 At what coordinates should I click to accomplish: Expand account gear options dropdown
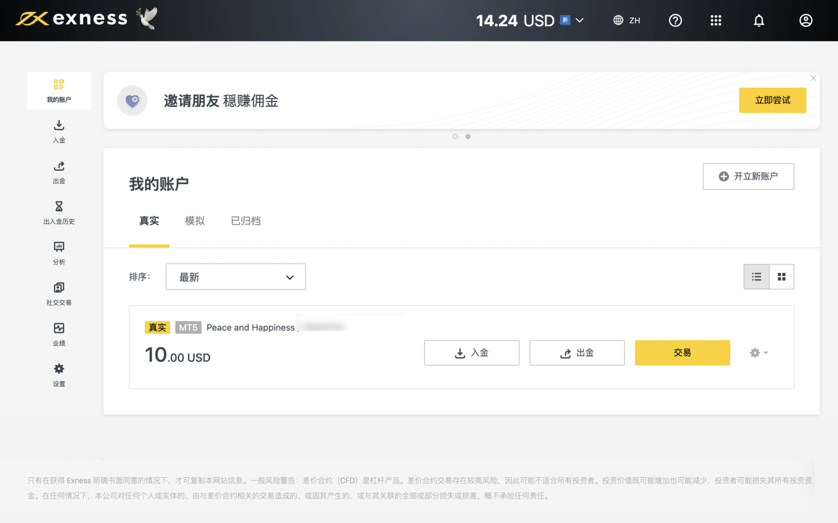coord(758,353)
